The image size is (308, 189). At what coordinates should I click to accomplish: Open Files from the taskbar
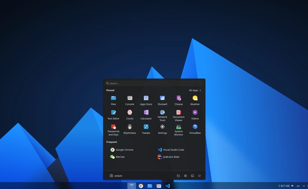tap(150, 186)
